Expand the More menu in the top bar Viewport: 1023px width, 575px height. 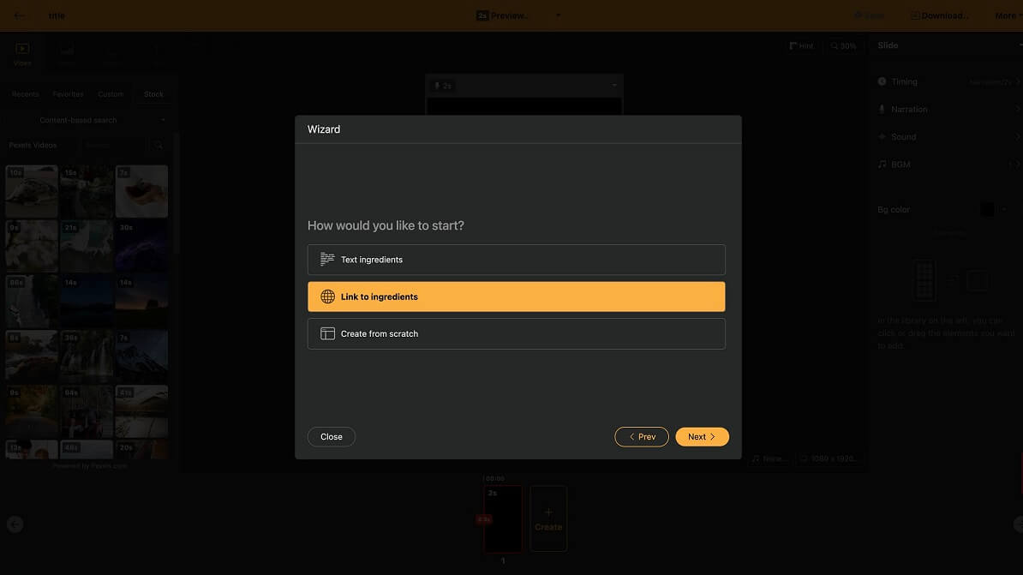1007,15
